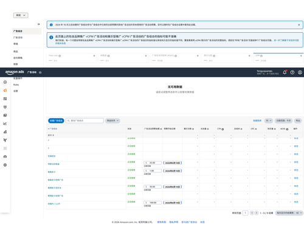Open the date picker in the 30.00 budget row

point(173,187)
